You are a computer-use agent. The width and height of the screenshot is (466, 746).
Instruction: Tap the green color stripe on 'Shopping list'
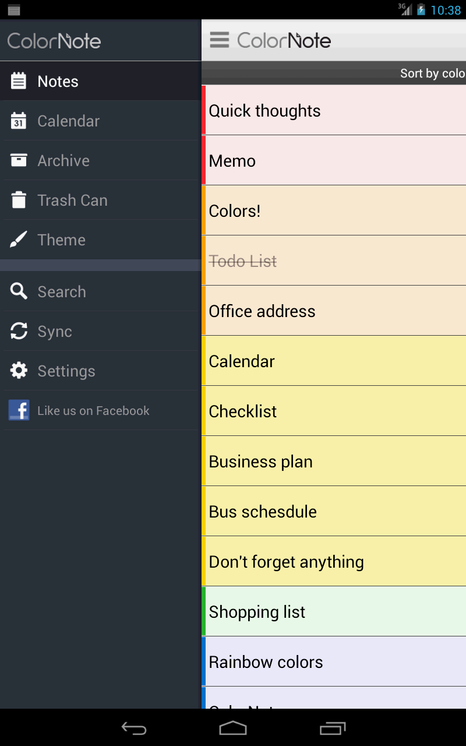(x=203, y=611)
